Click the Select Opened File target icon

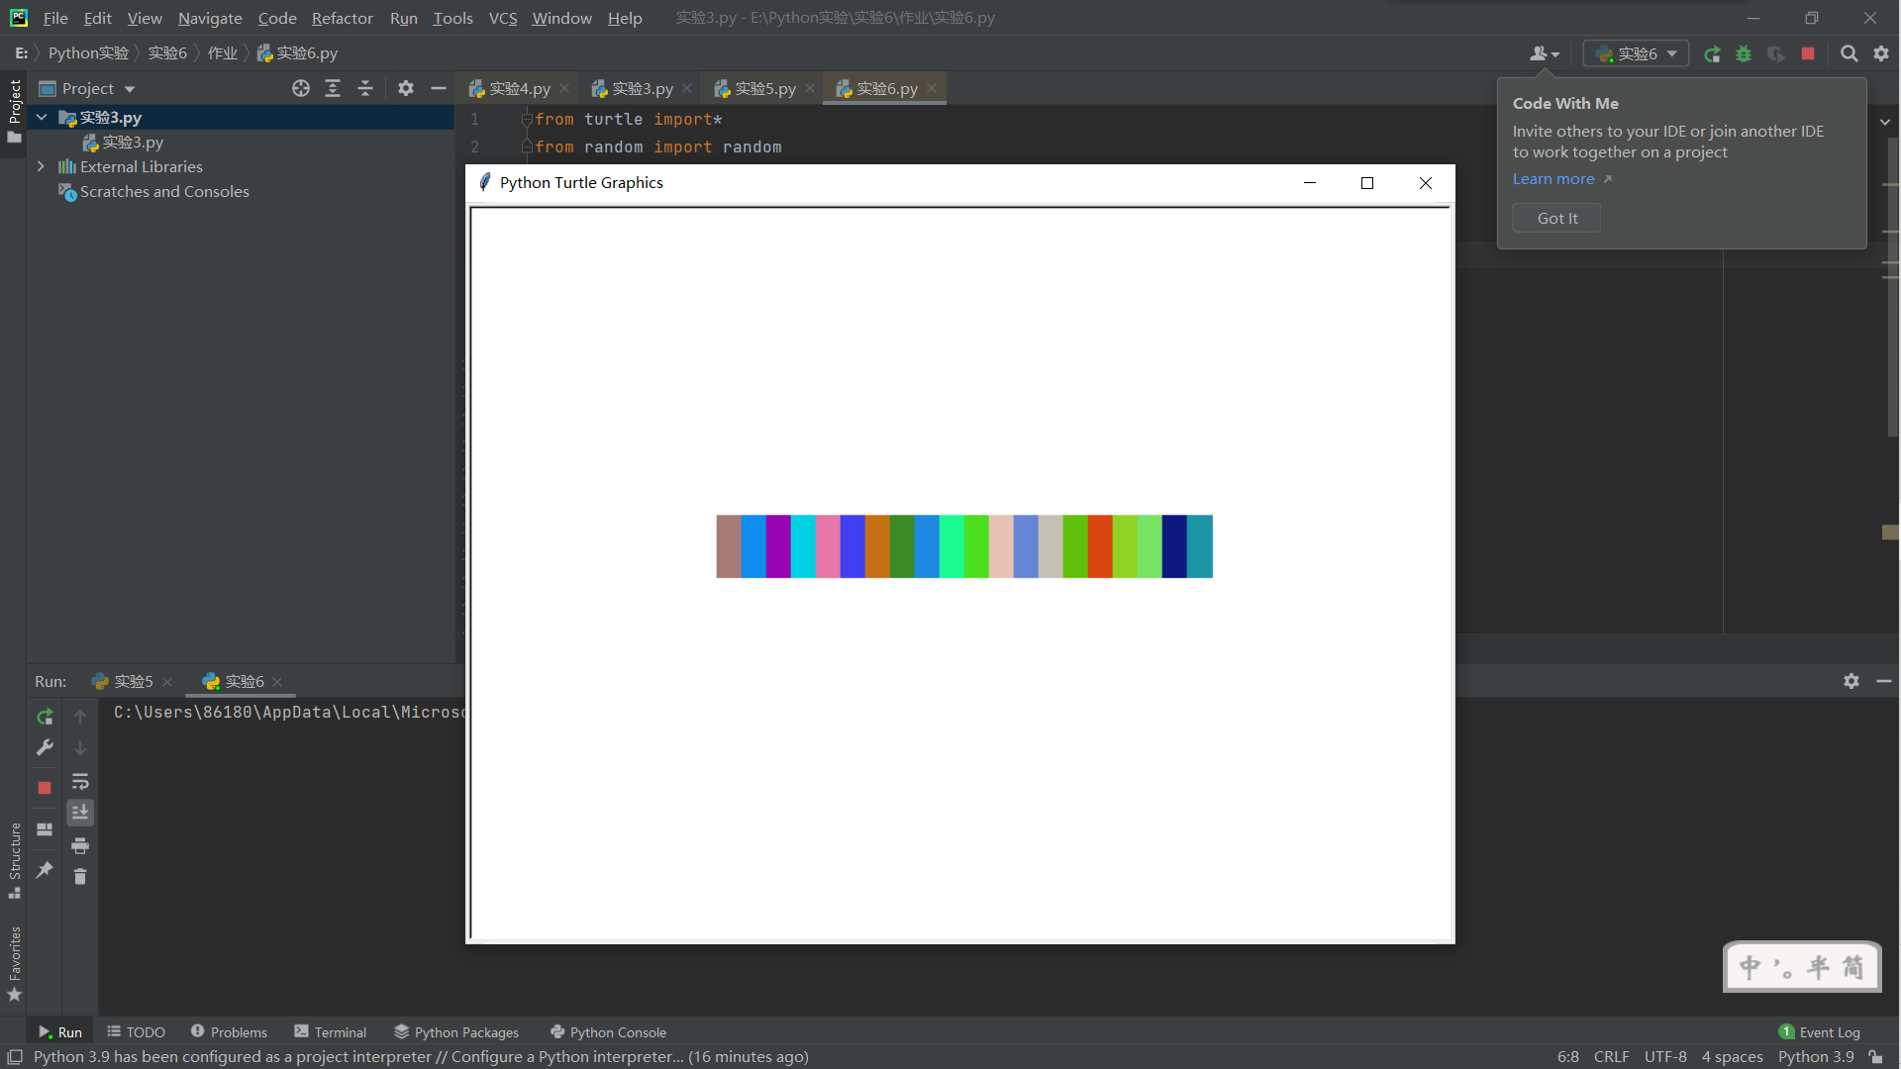[x=301, y=89]
